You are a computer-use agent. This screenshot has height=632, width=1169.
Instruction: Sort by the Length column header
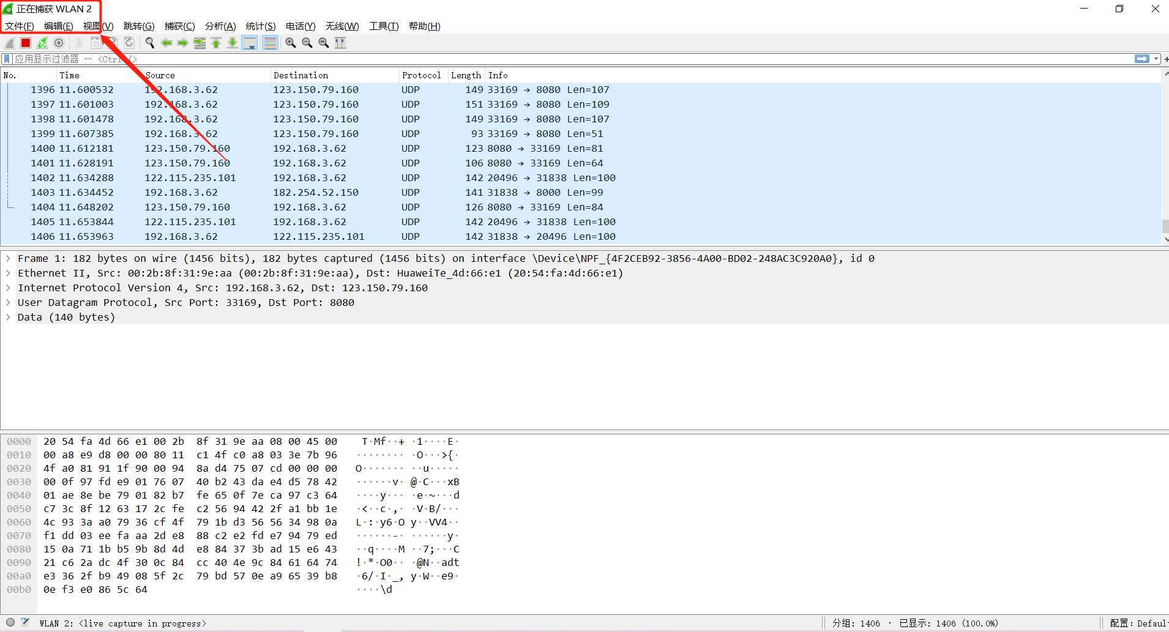[466, 75]
